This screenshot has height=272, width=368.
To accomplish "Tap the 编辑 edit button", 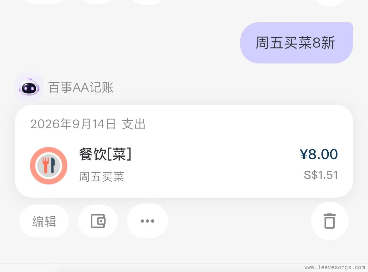I will click(x=44, y=221).
